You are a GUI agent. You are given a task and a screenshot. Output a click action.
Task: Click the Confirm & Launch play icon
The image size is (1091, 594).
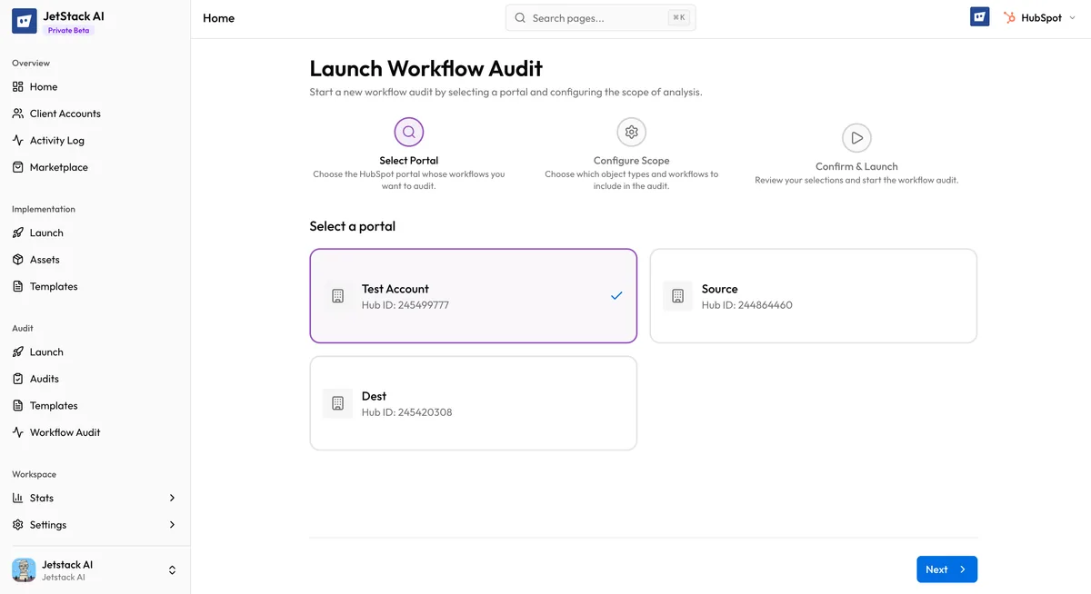(x=856, y=138)
